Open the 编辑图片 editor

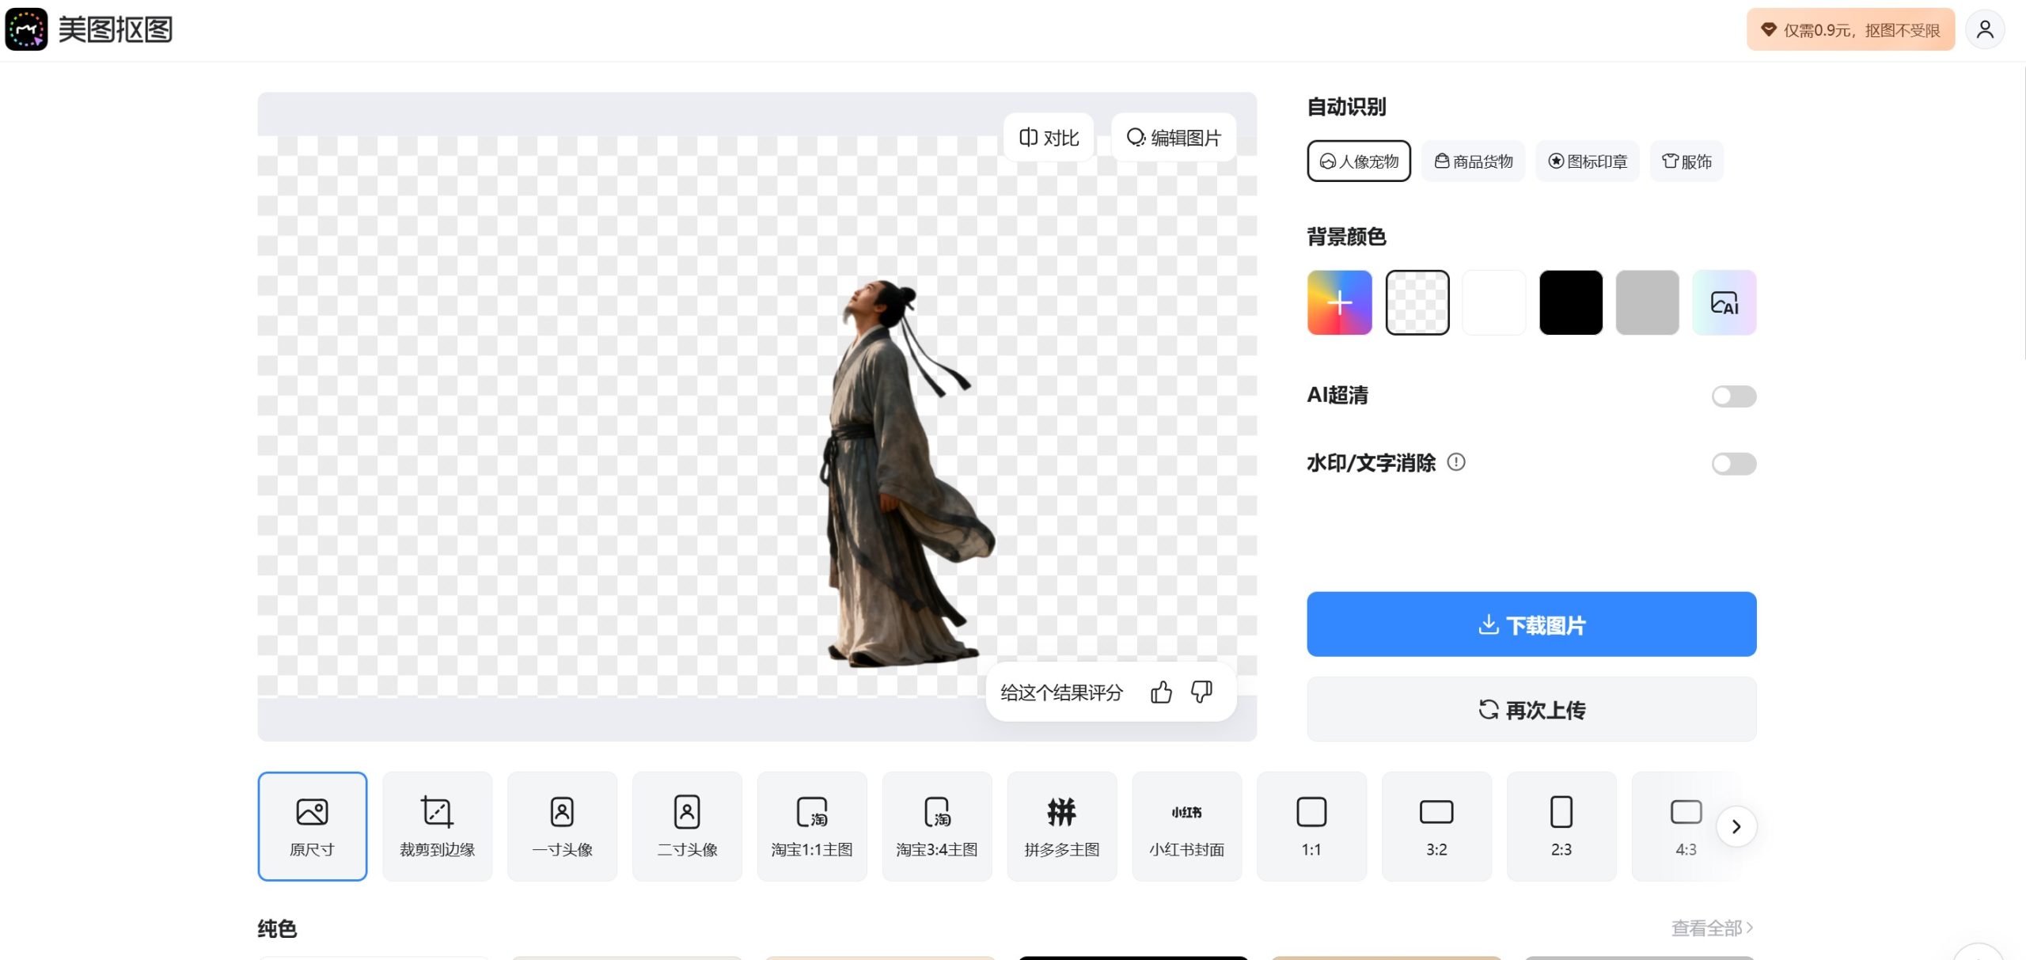coord(1174,136)
